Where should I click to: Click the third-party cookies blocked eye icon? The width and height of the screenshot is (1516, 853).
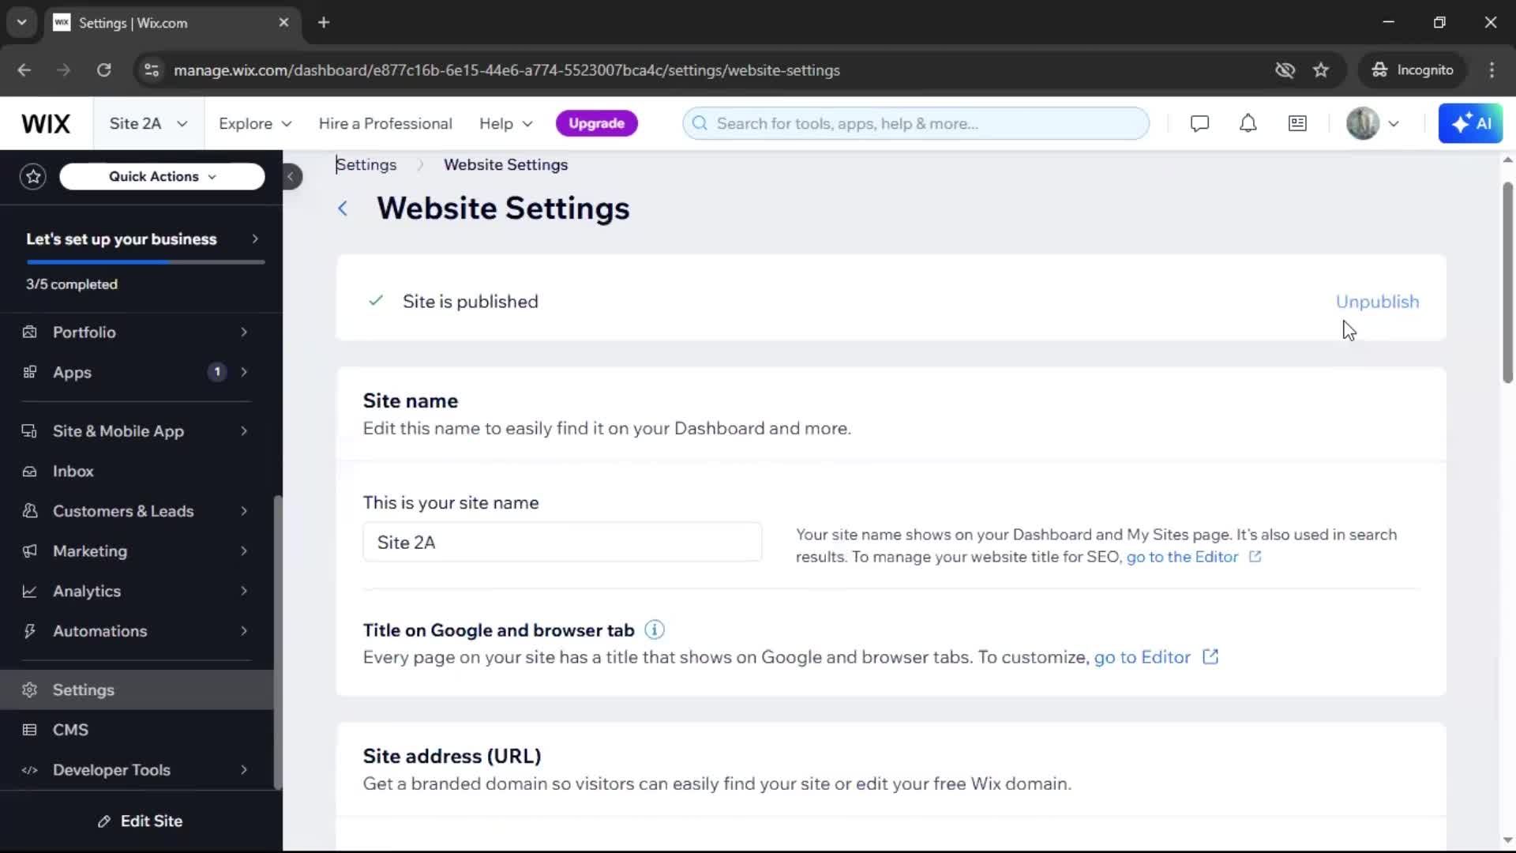1285,70
